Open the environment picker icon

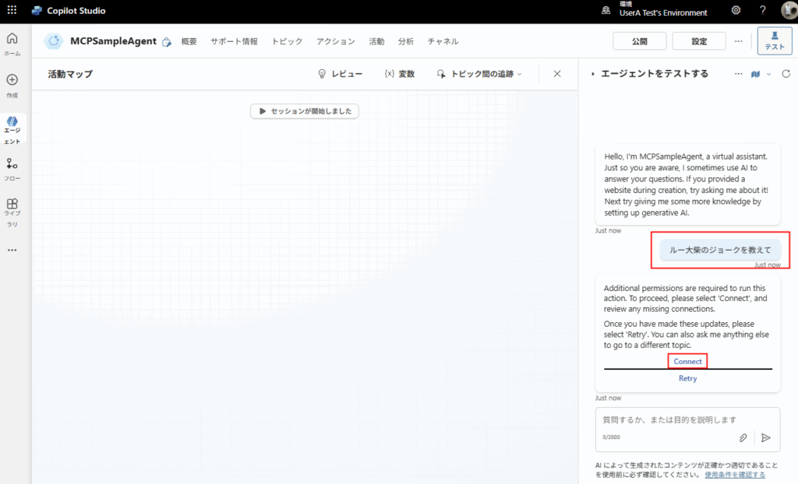pos(606,10)
